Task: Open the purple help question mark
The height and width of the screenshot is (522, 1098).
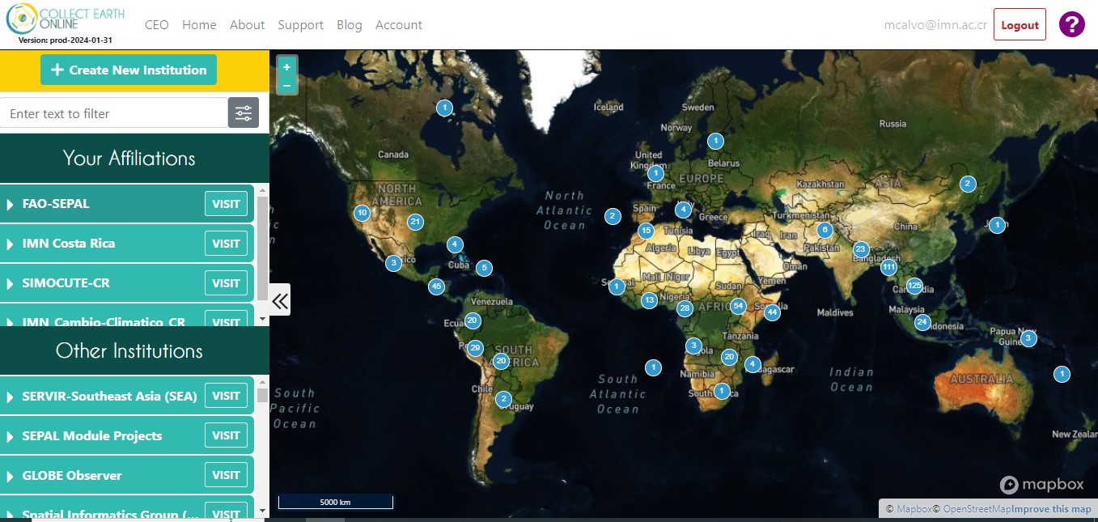Action: tap(1071, 24)
